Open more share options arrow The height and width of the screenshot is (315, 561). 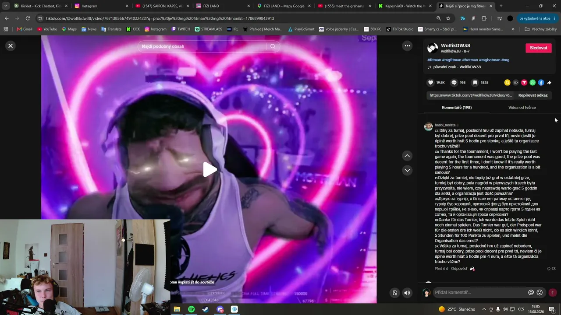pos(549,82)
